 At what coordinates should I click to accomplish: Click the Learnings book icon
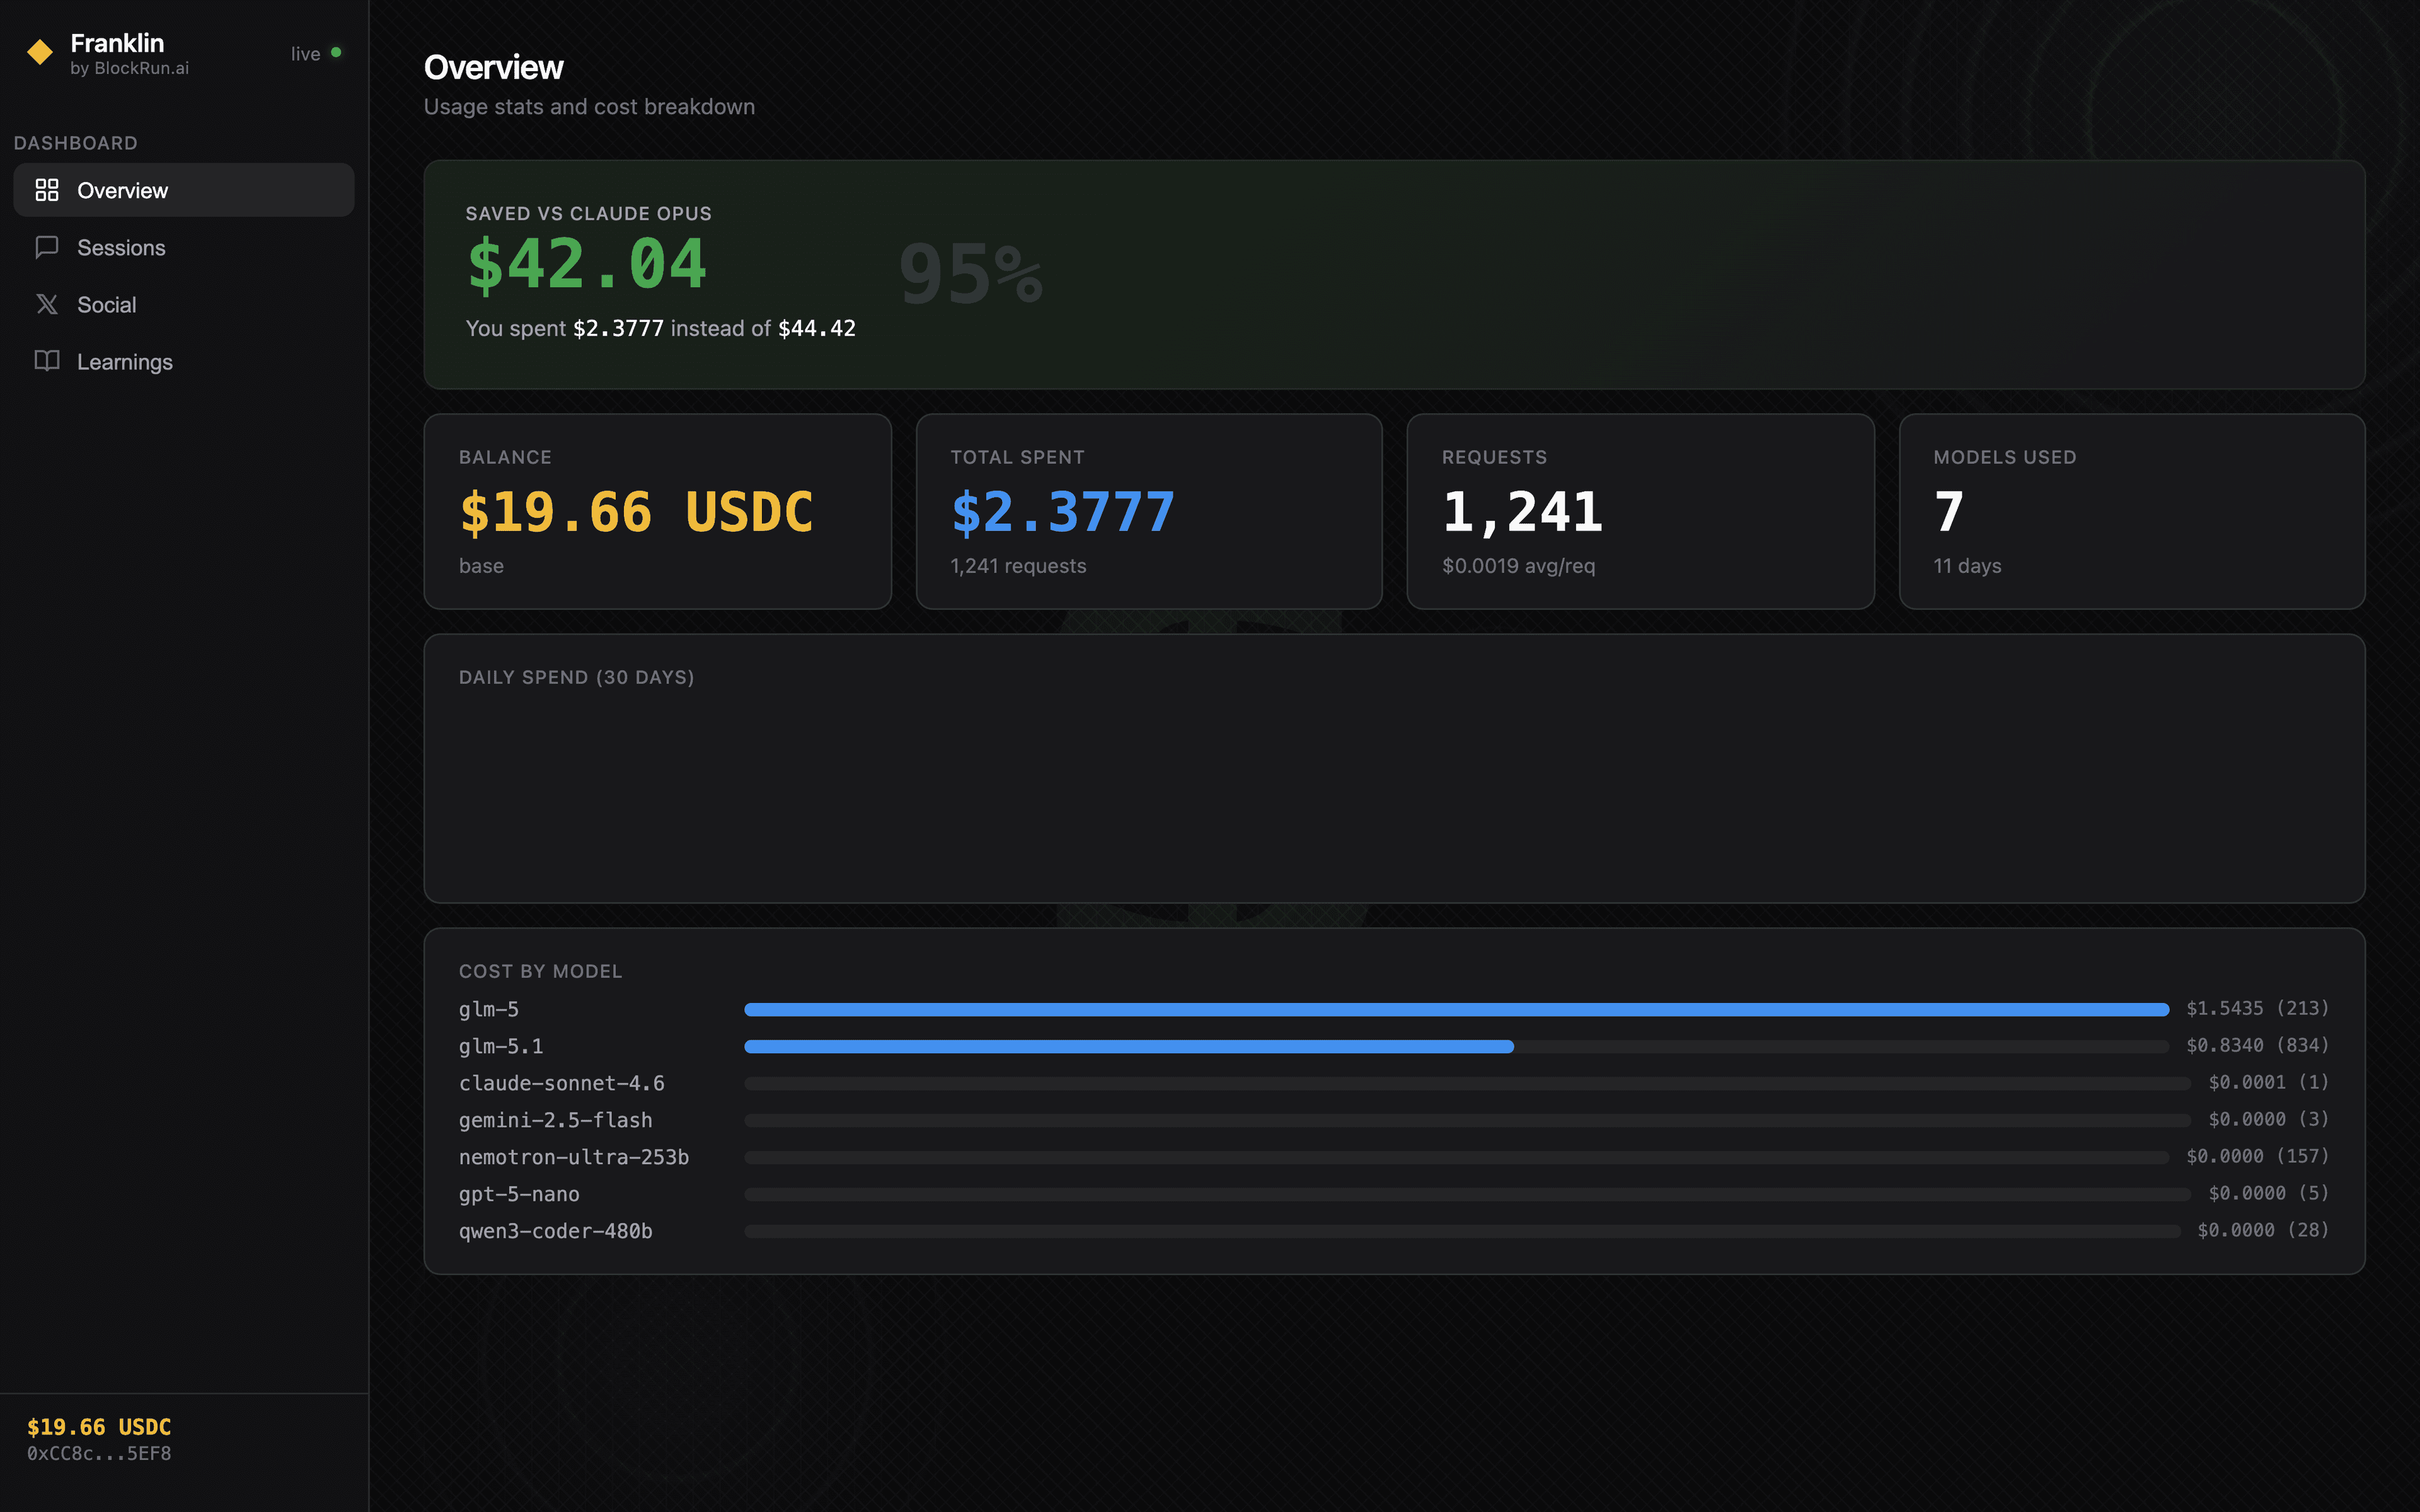coord(47,361)
